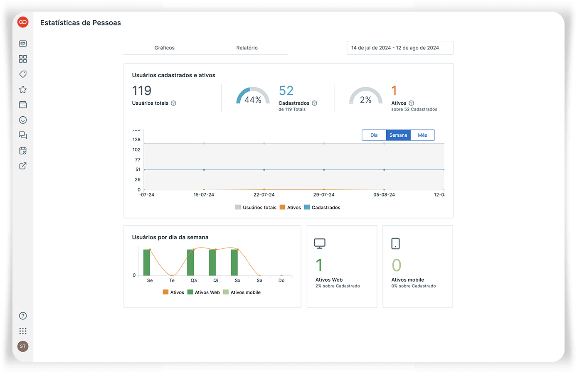
Task: Click the 2% gauge for Ativos
Action: click(366, 96)
